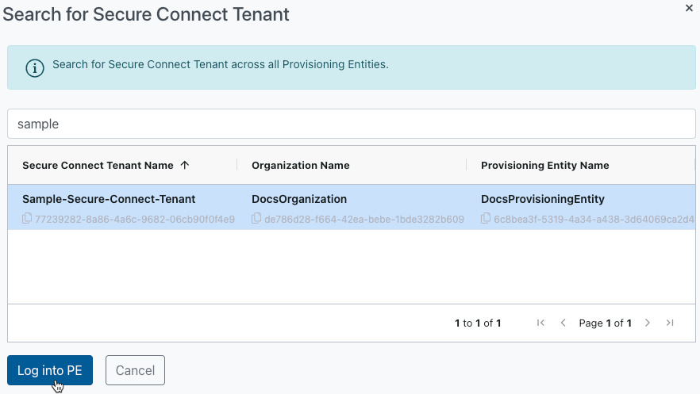The image size is (700, 394).
Task: Cancel the tenant search dialog
Action: click(x=135, y=370)
